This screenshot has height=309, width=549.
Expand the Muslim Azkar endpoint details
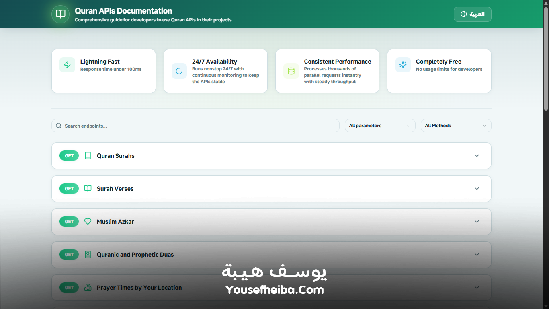[477, 221]
